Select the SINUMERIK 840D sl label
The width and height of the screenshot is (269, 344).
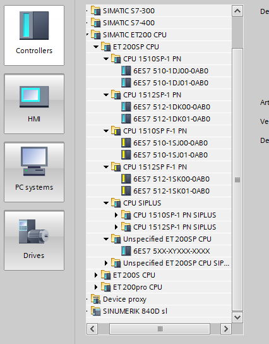tap(135, 311)
